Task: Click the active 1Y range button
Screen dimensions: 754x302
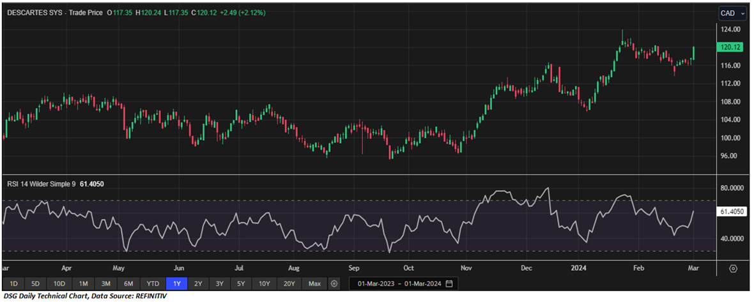Action: [x=175, y=283]
